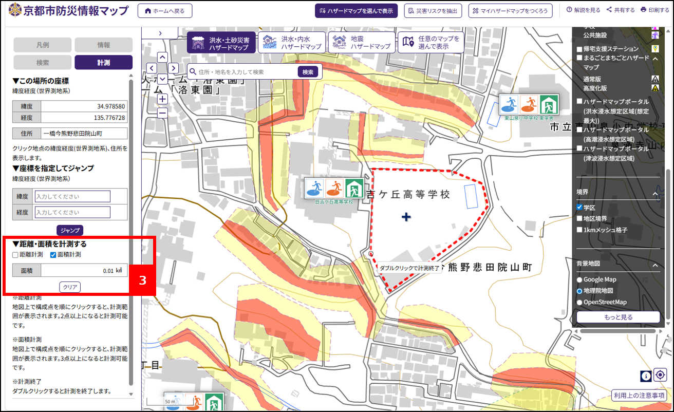Click マイハザードマップをつくろう button
Screen dimensions: 674x412
(x=510, y=11)
